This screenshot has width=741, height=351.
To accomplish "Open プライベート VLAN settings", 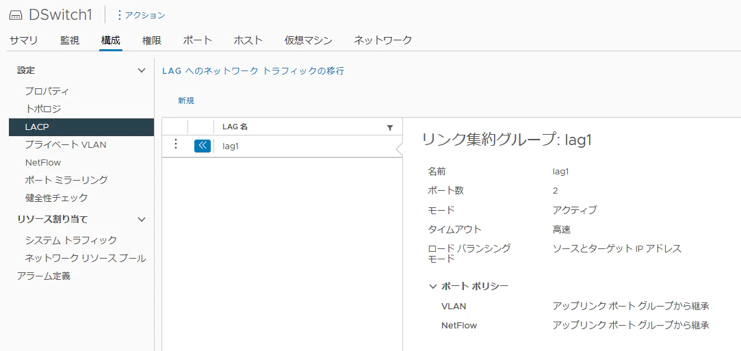I will click(x=66, y=144).
